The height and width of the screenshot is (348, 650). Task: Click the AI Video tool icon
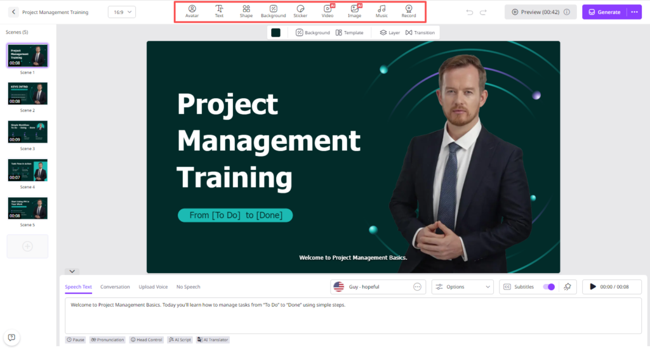[328, 11]
